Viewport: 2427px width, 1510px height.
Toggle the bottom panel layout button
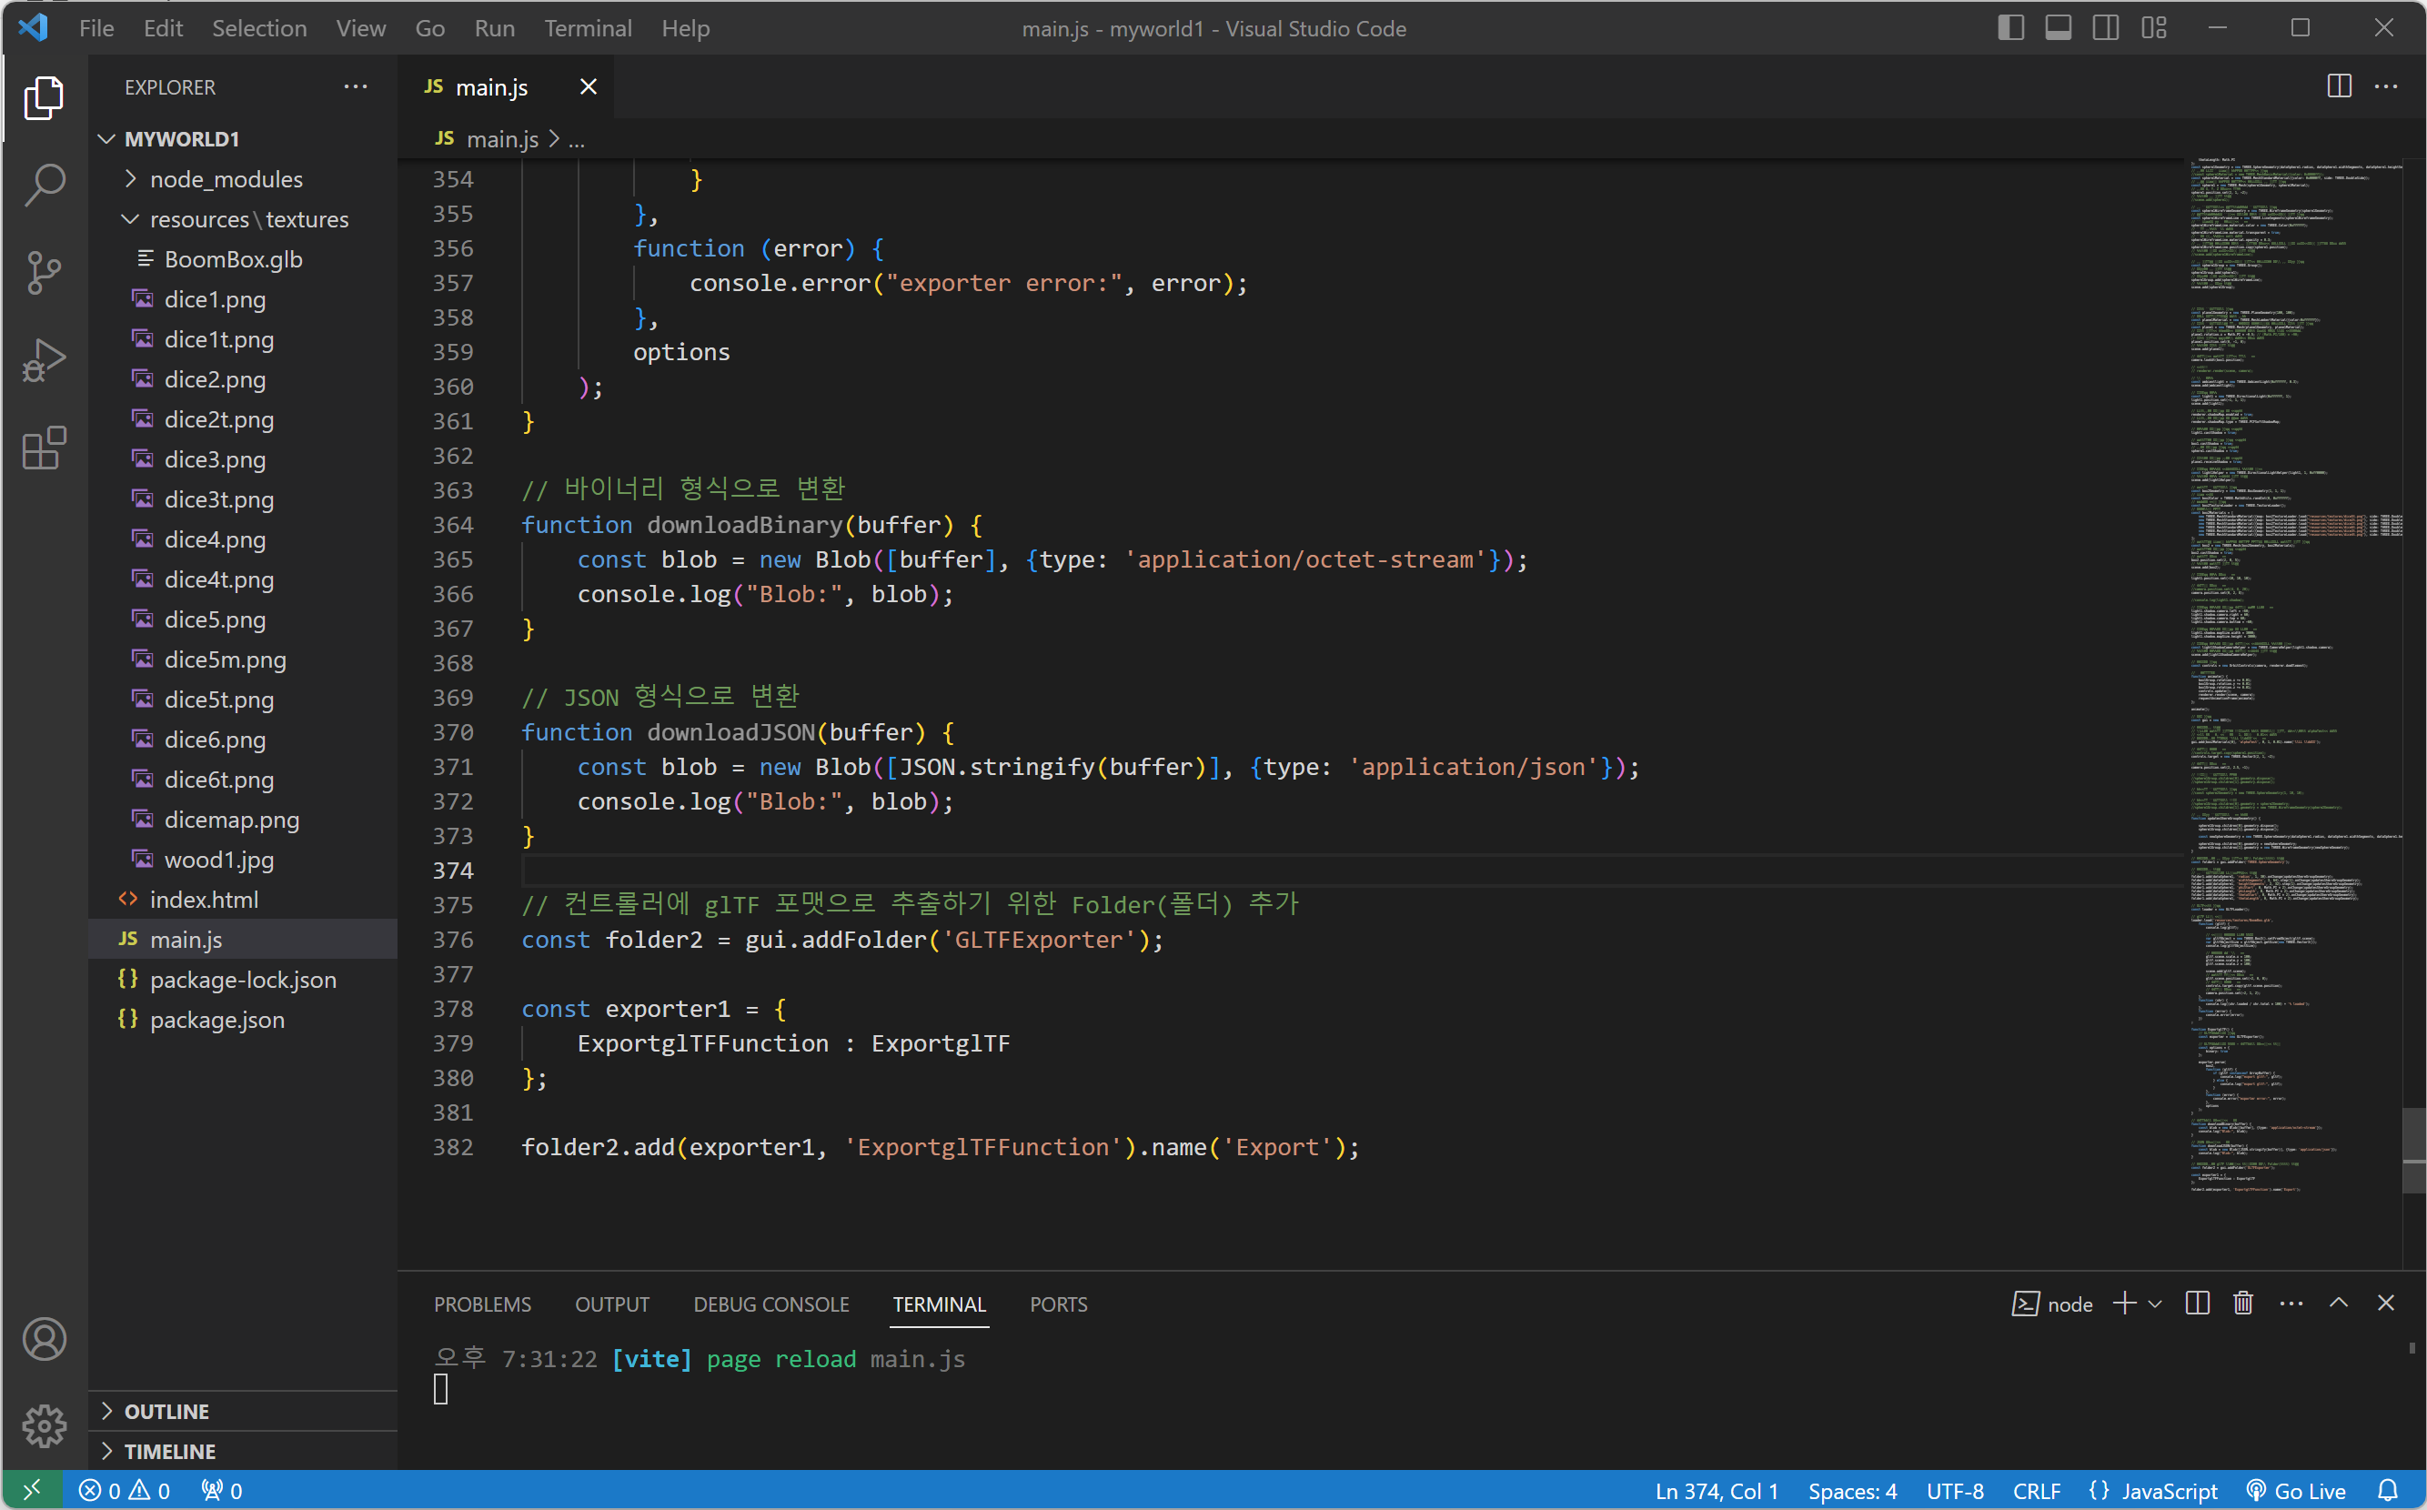click(2058, 28)
